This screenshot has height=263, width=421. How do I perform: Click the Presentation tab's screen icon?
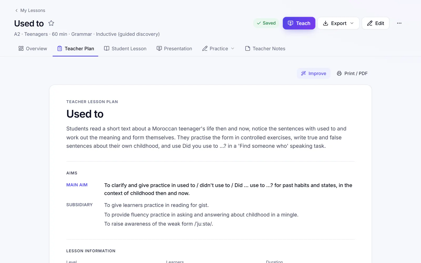click(x=159, y=48)
